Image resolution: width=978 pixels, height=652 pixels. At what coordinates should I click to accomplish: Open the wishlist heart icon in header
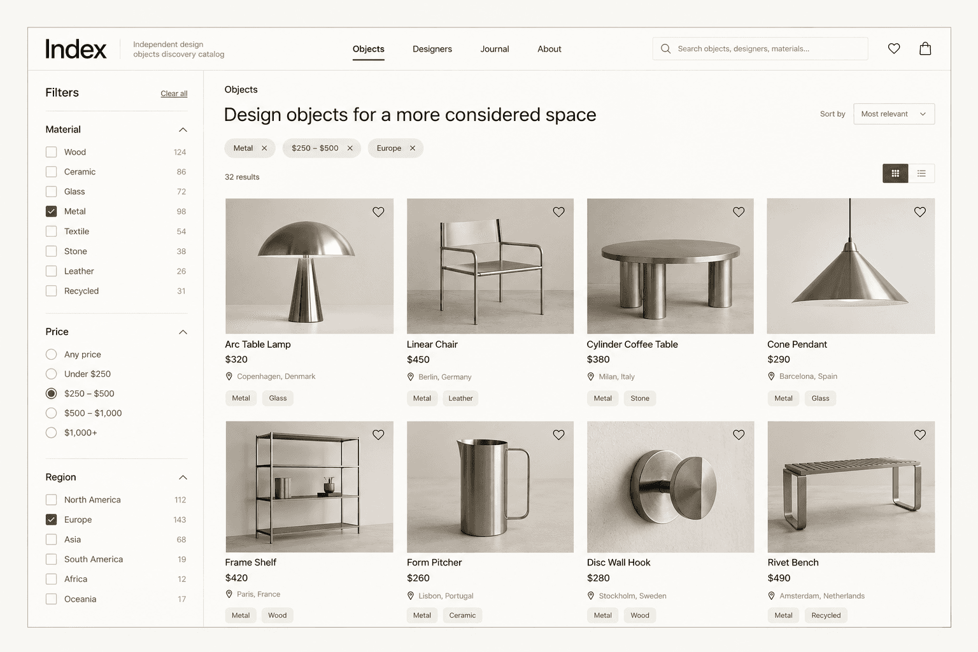894,48
